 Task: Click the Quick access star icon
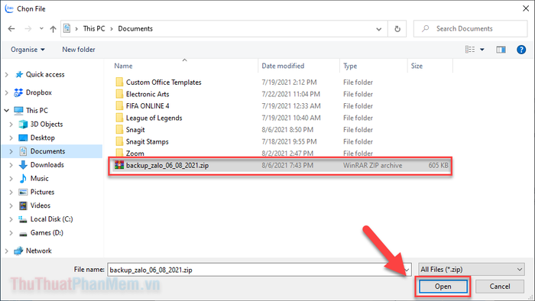(19, 75)
